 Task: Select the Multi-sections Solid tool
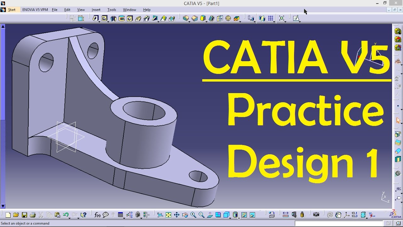[x=163, y=18]
